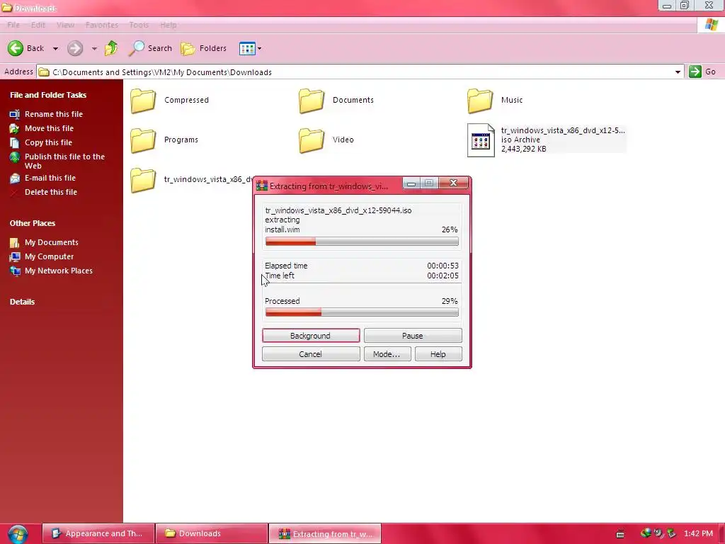Click the Windows flag logo in menu bar
Image resolution: width=725 pixels, height=544 pixels.
pos(711,25)
